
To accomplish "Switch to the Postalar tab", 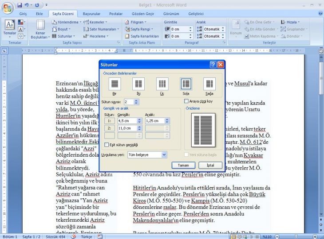I will pyautogui.click(x=116, y=14).
